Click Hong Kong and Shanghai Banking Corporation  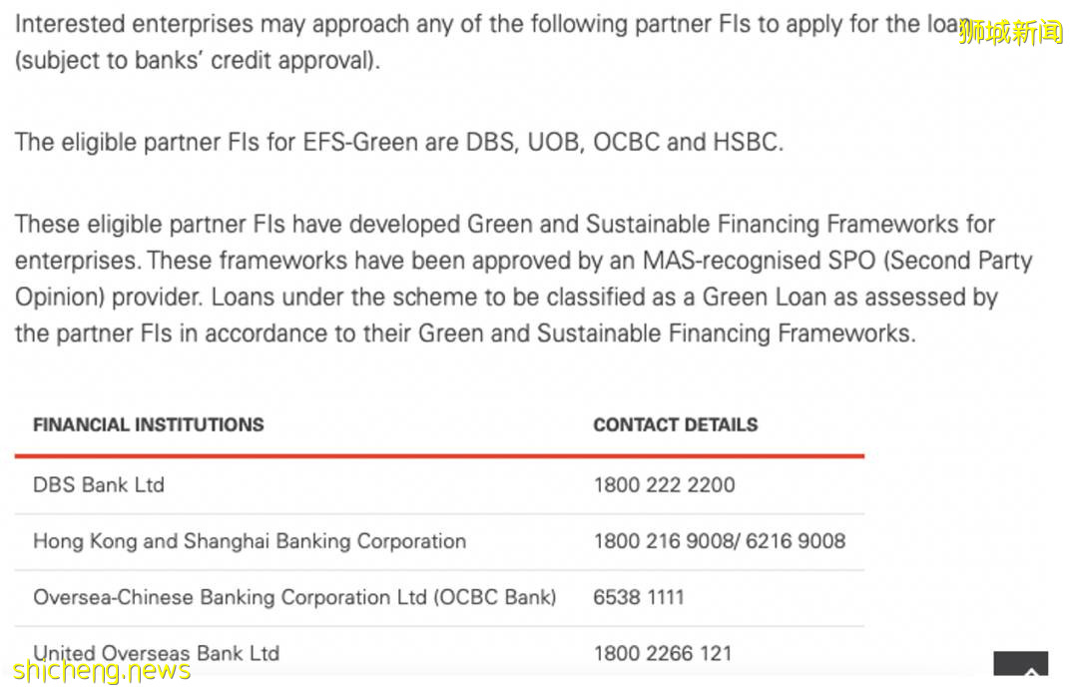tap(250, 541)
